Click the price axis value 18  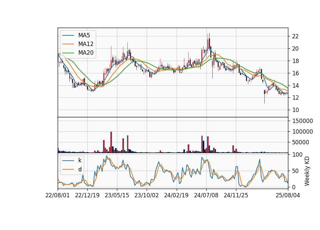coord(295,61)
